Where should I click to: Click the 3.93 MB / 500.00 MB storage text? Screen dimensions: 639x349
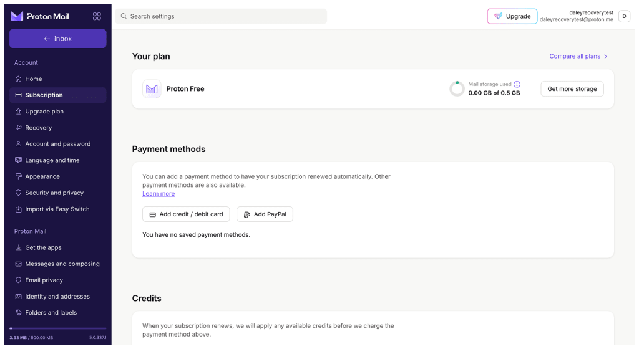[31, 338]
